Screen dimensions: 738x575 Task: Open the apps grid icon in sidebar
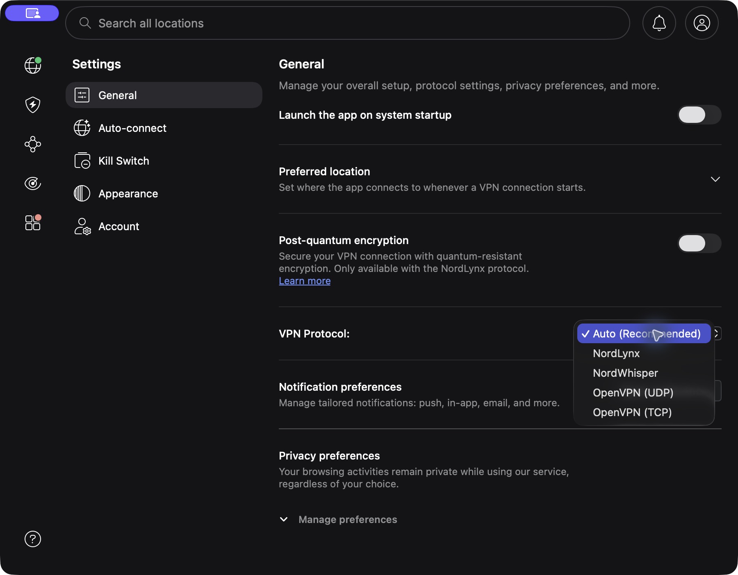[33, 222]
